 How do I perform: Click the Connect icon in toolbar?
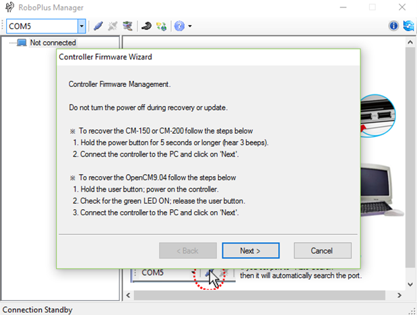pos(98,26)
